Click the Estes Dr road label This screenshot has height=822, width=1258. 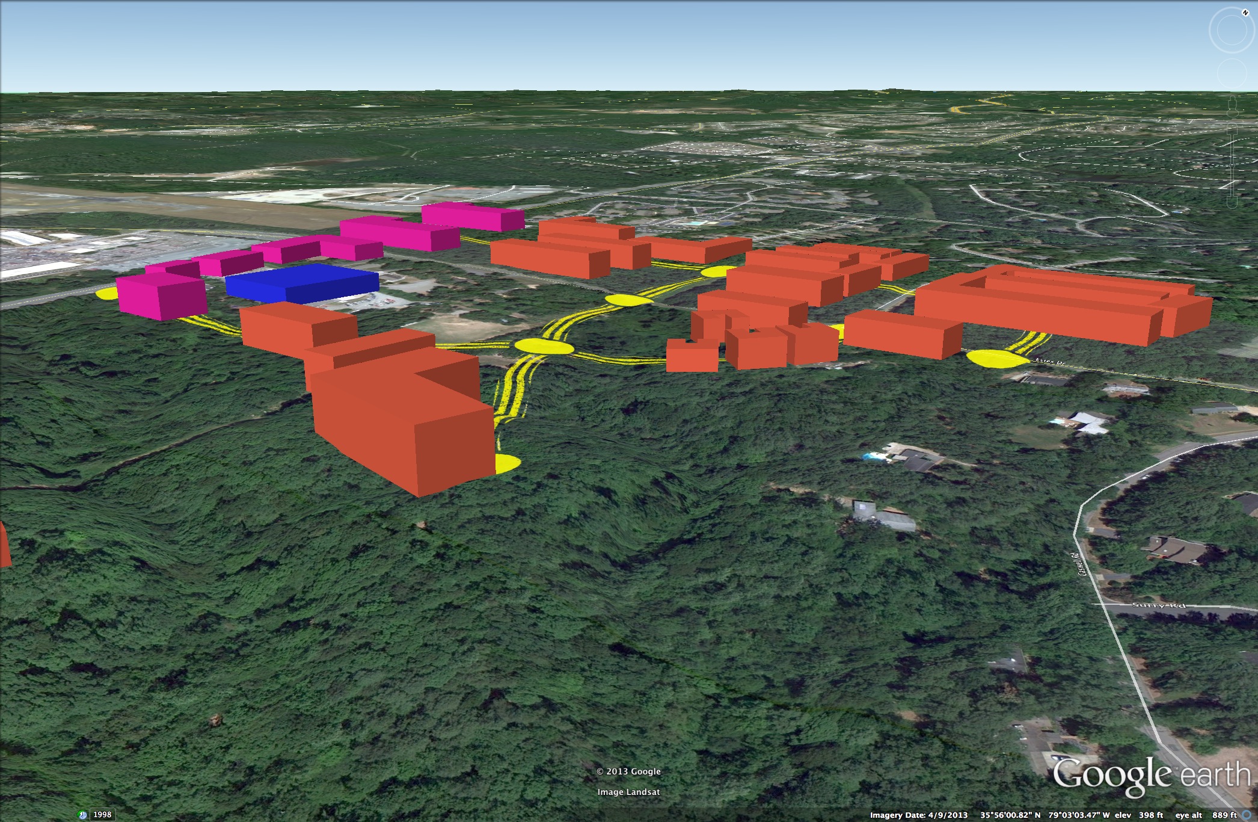tap(1050, 361)
